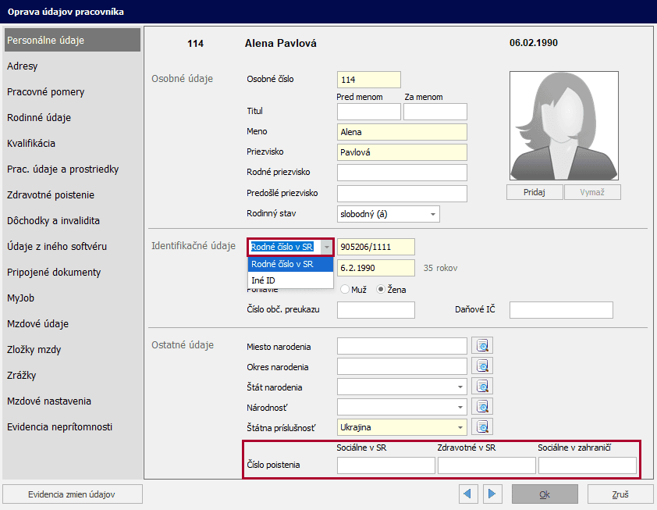
Task: Open lookup icon beside Národnosť
Action: click(x=483, y=407)
